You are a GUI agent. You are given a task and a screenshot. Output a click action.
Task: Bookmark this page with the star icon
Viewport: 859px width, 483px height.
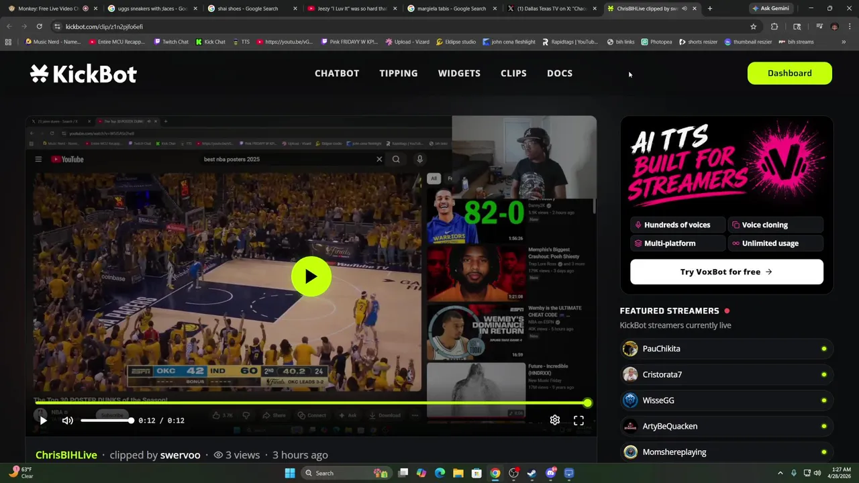click(753, 27)
